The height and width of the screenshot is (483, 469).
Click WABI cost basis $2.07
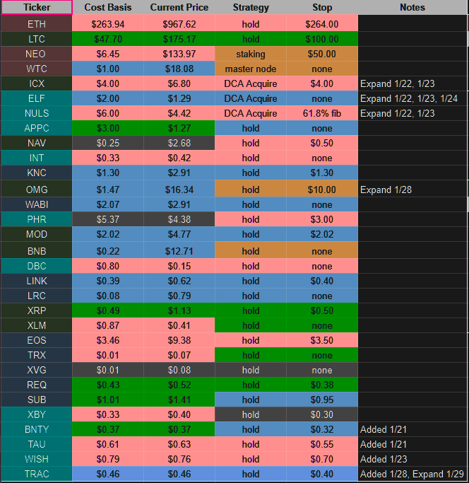[x=107, y=204]
